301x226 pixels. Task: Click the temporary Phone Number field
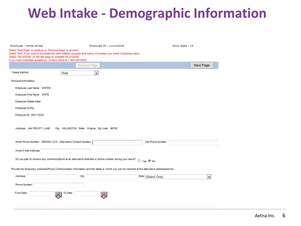(x=58, y=185)
